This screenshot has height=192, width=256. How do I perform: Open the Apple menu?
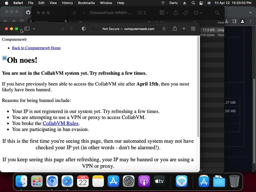tap(6, 3)
